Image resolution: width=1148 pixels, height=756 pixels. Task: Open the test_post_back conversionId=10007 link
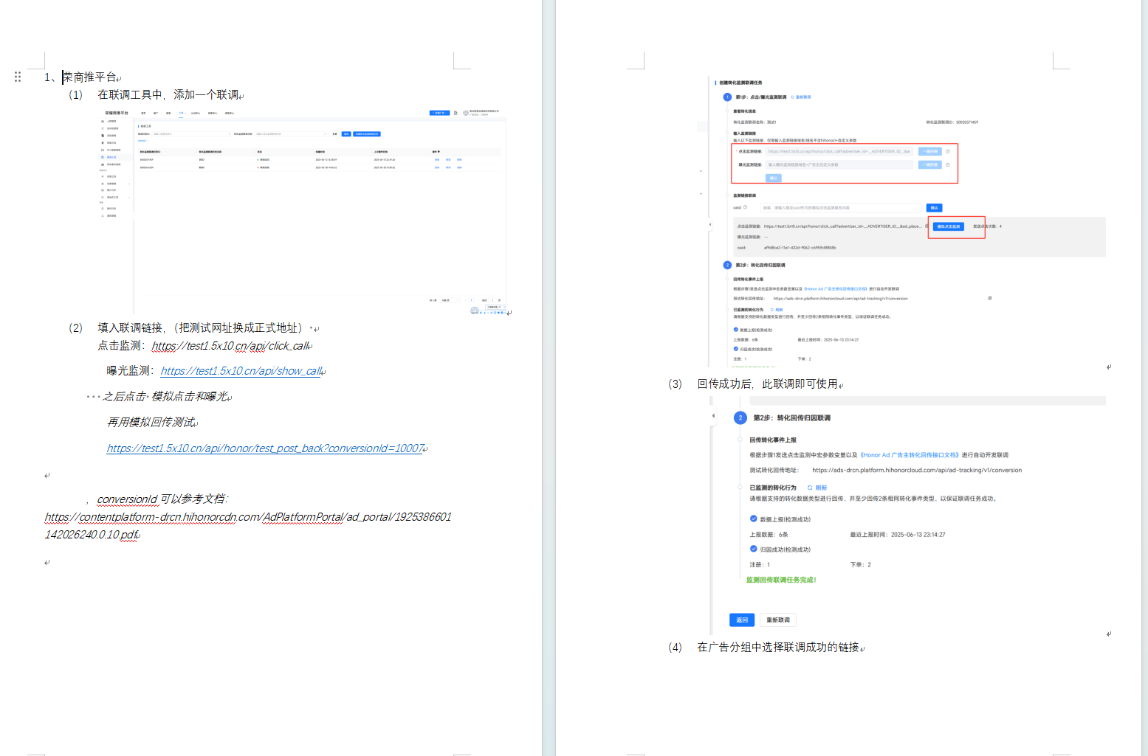click(x=265, y=448)
